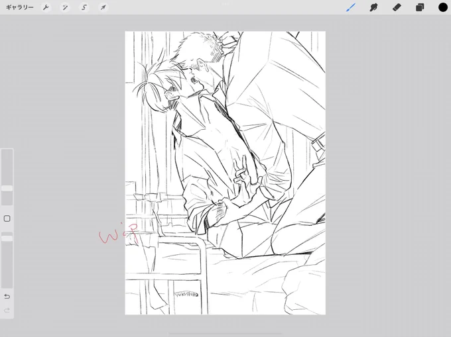Image resolution: width=451 pixels, height=337 pixels.
Task: Tap the square modify button on sidebar
Action: [7, 218]
